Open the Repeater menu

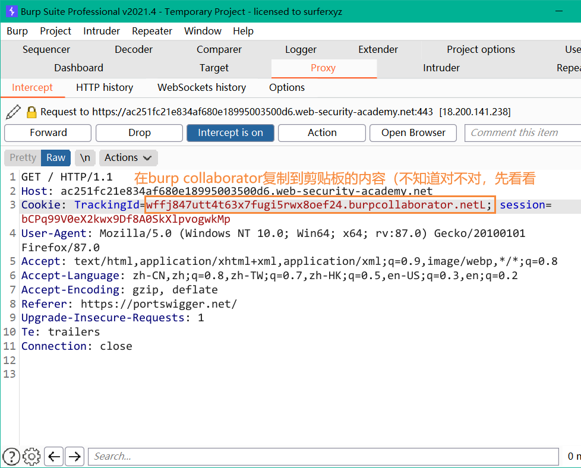click(x=152, y=31)
